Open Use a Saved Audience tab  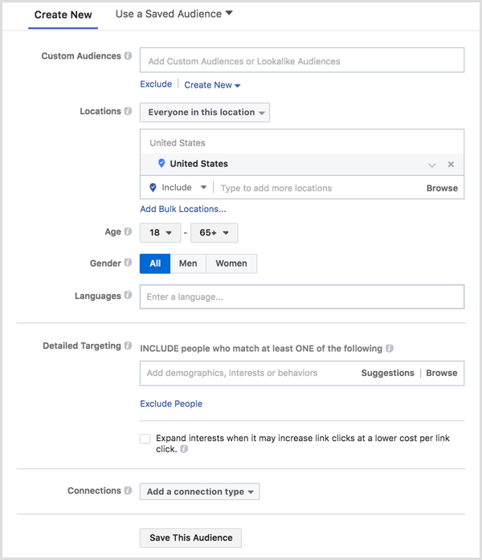tap(174, 14)
